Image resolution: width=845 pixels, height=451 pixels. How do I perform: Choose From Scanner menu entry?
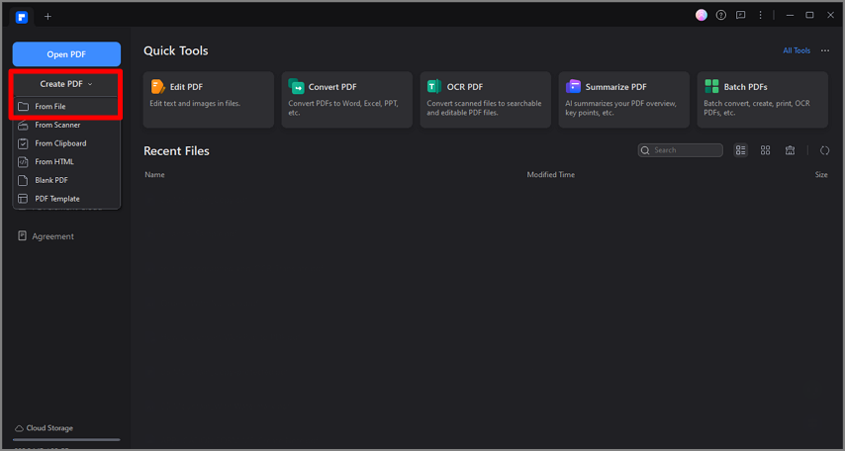click(x=66, y=125)
